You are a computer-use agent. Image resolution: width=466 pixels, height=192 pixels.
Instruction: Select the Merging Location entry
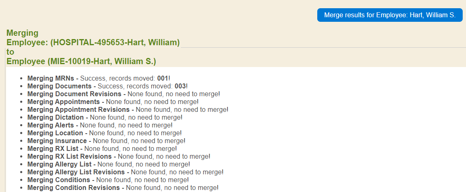[104, 133]
